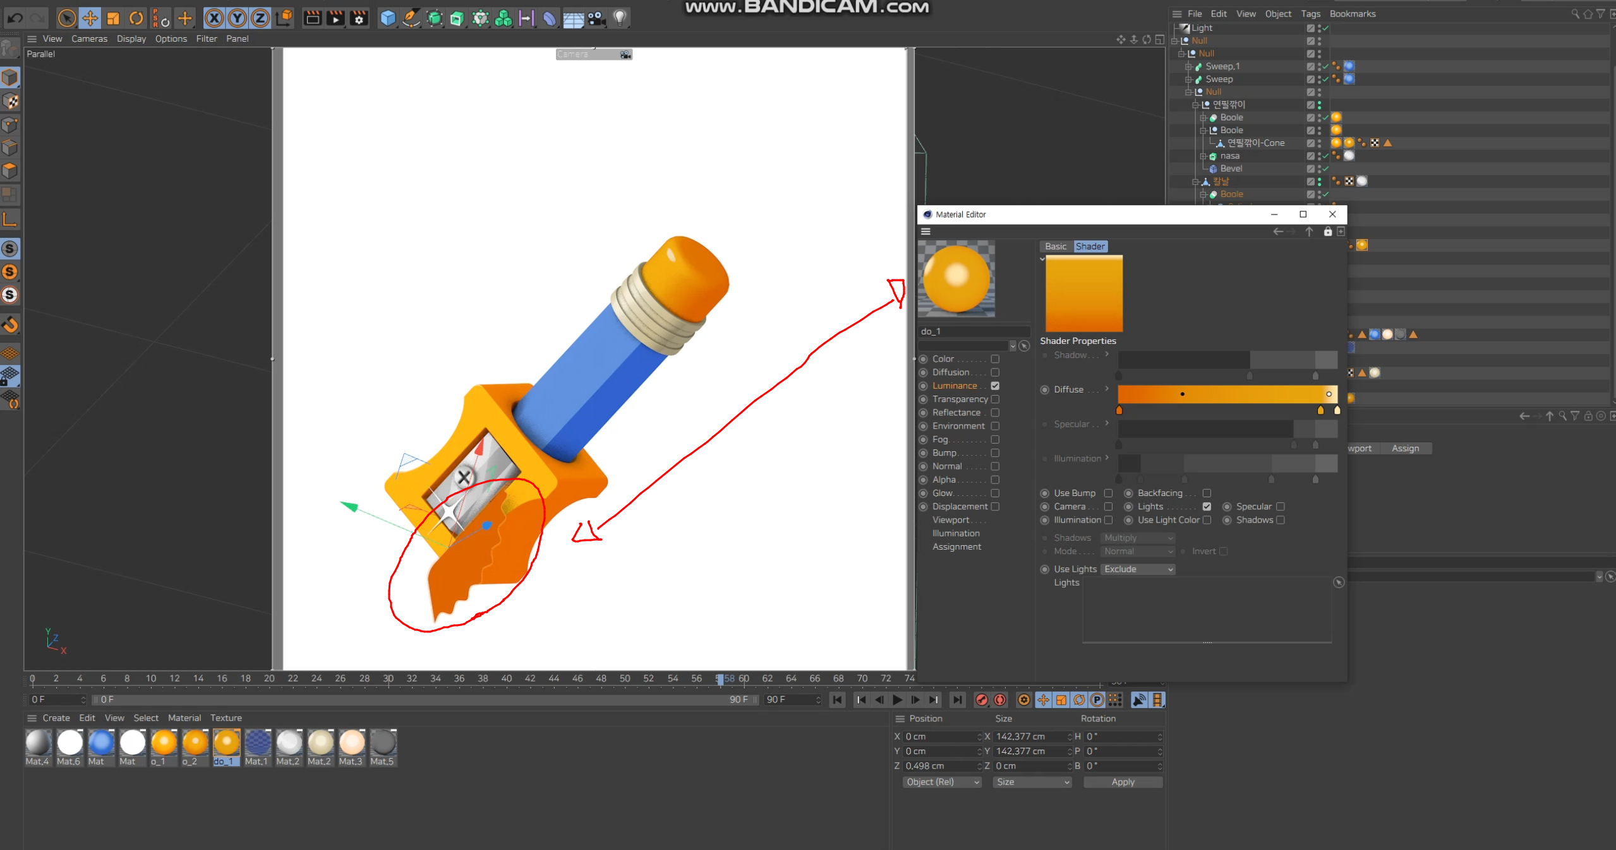Open the Viewport material setting
The image size is (1616, 850).
[951, 521]
